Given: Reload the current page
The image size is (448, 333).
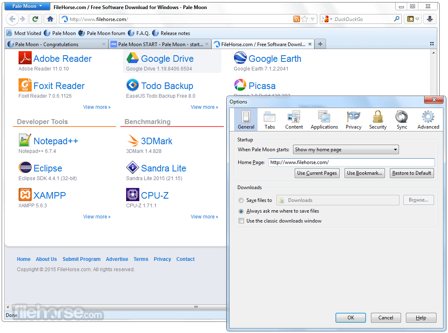Looking at the screenshot, I should click(35, 19).
